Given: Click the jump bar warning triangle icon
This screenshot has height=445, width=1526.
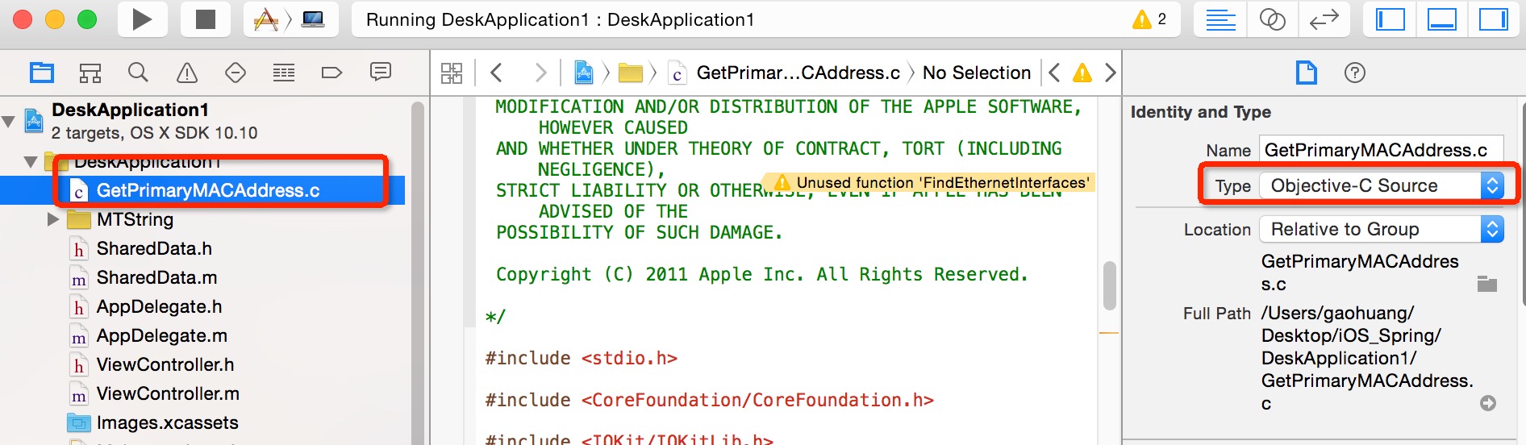Looking at the screenshot, I should [x=1082, y=73].
